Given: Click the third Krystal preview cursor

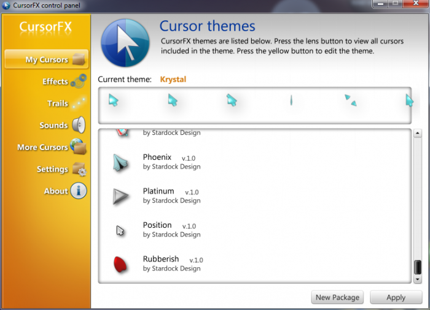Looking at the screenshot, I should pos(232,100).
